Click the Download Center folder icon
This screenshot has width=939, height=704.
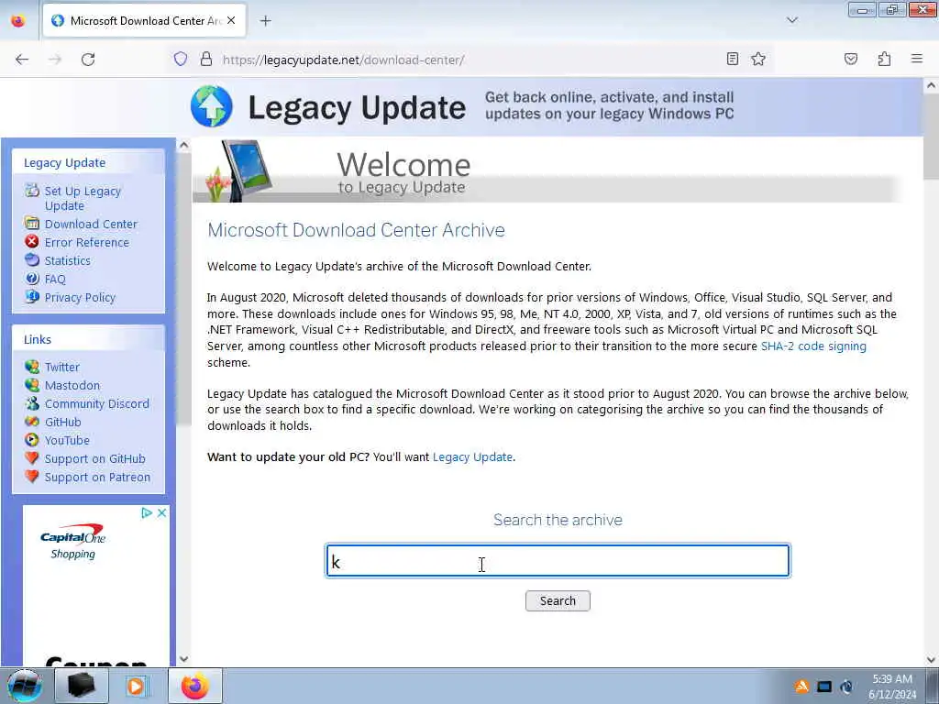tap(32, 224)
